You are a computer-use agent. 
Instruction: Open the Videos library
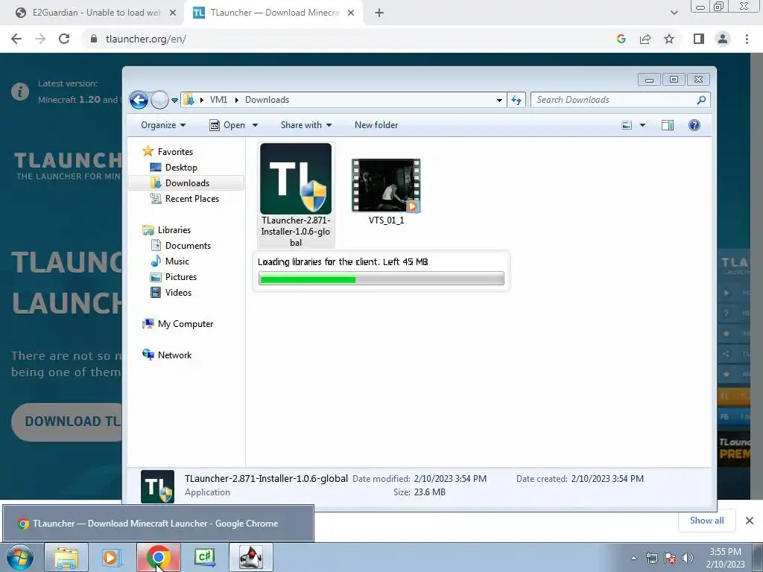pos(171,292)
